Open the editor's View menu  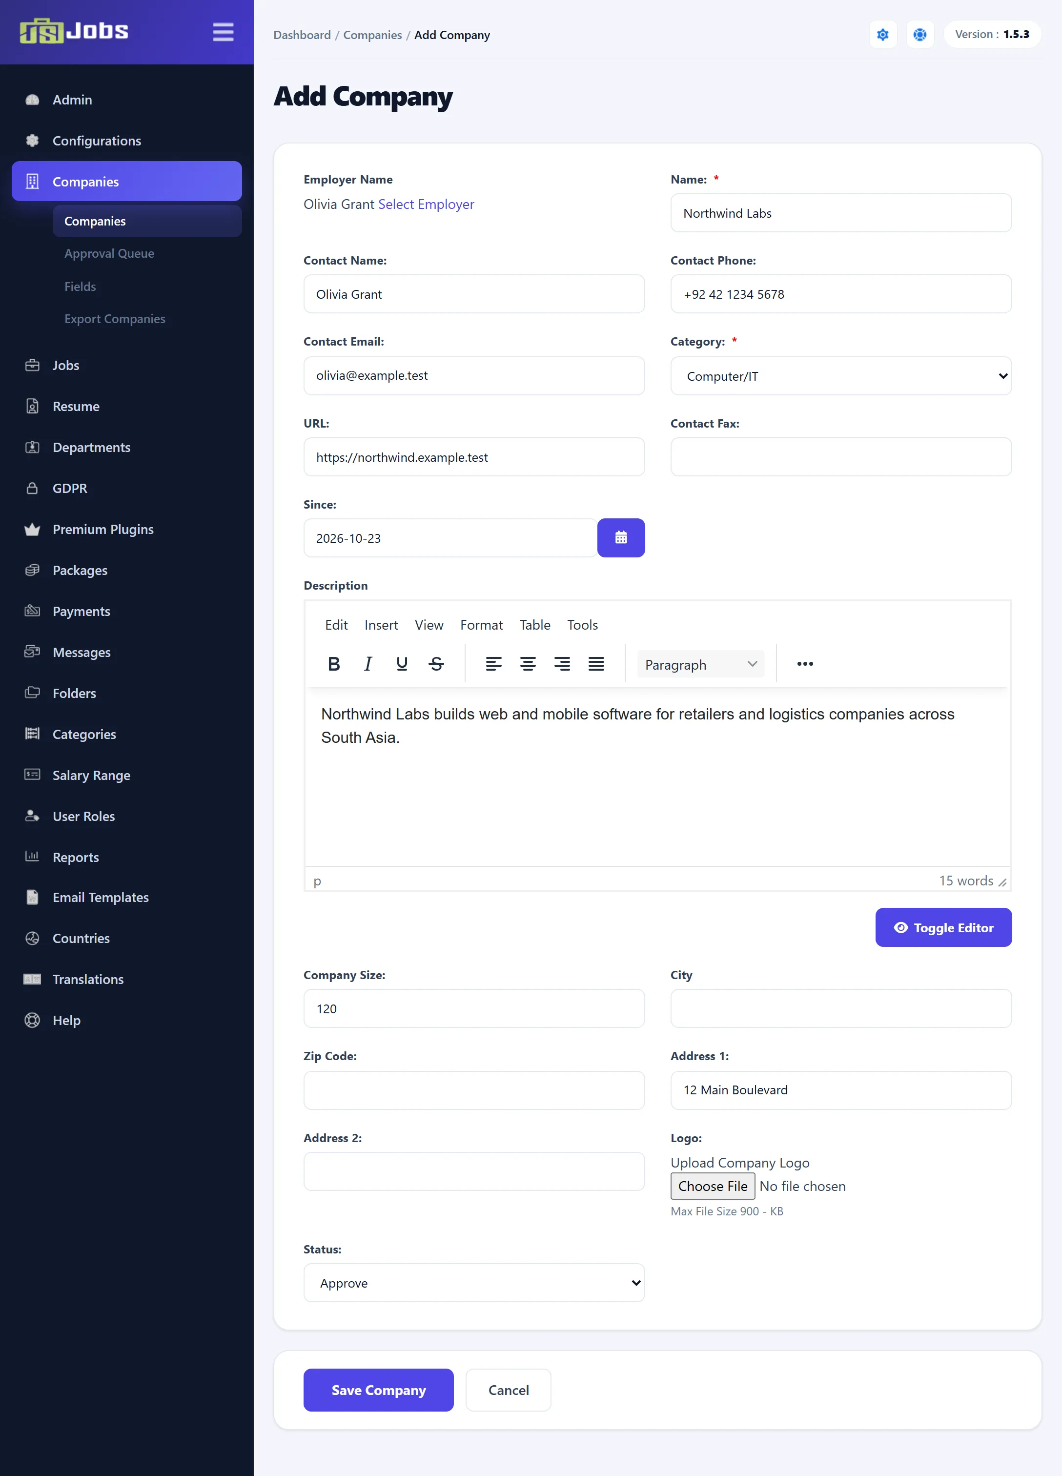[429, 625]
